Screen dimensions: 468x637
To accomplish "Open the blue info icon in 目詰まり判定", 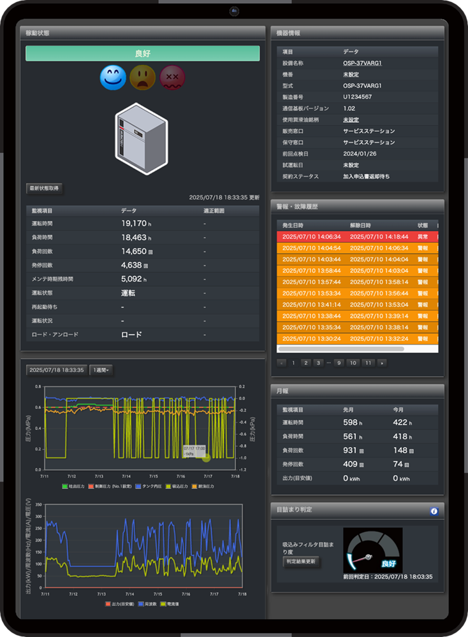I will [x=434, y=511].
